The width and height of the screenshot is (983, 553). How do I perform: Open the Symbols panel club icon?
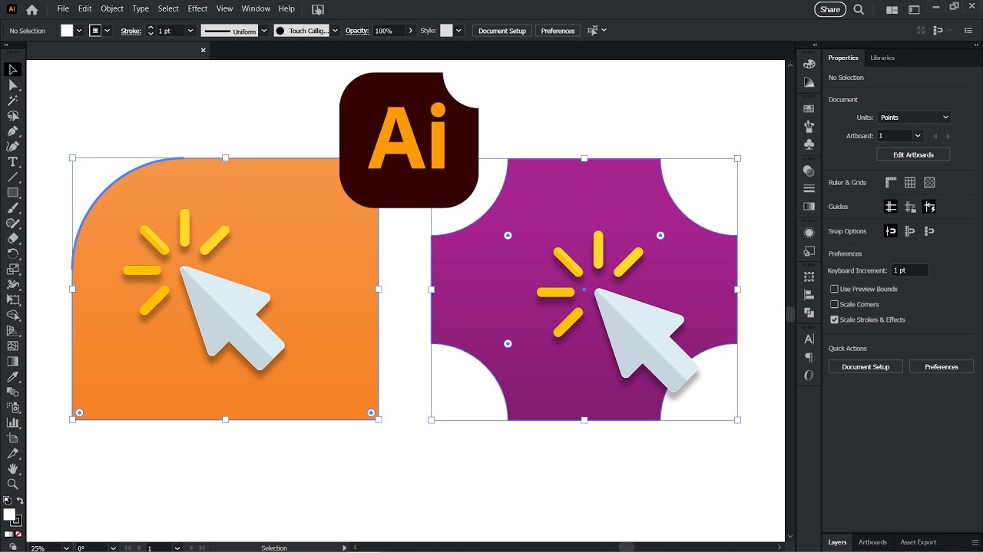click(x=809, y=144)
